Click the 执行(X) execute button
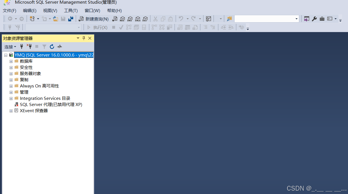Image resolution: width=348 pixels, height=194 pixels. tap(97, 27)
